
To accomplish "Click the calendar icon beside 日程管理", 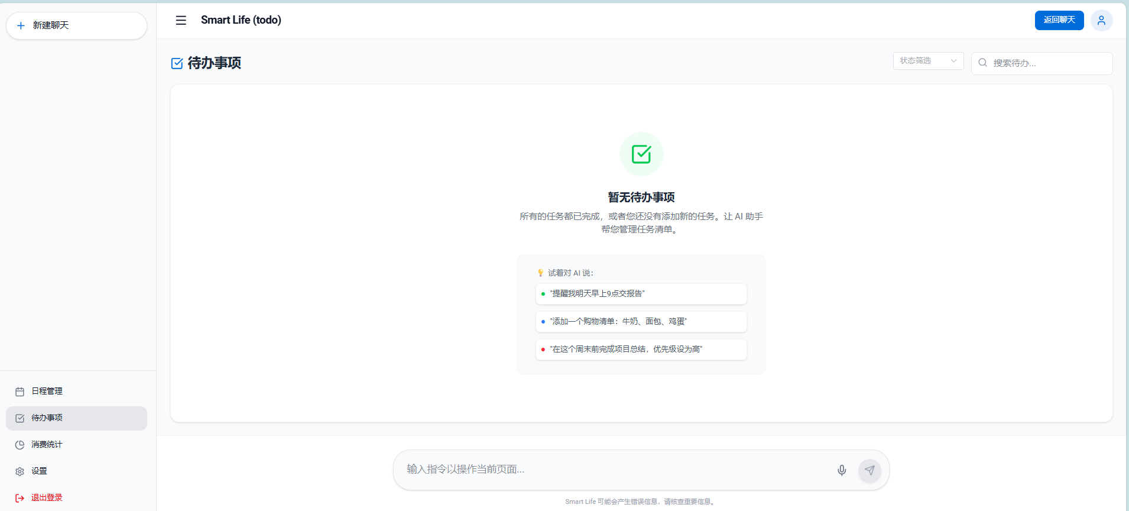I will pyautogui.click(x=20, y=392).
